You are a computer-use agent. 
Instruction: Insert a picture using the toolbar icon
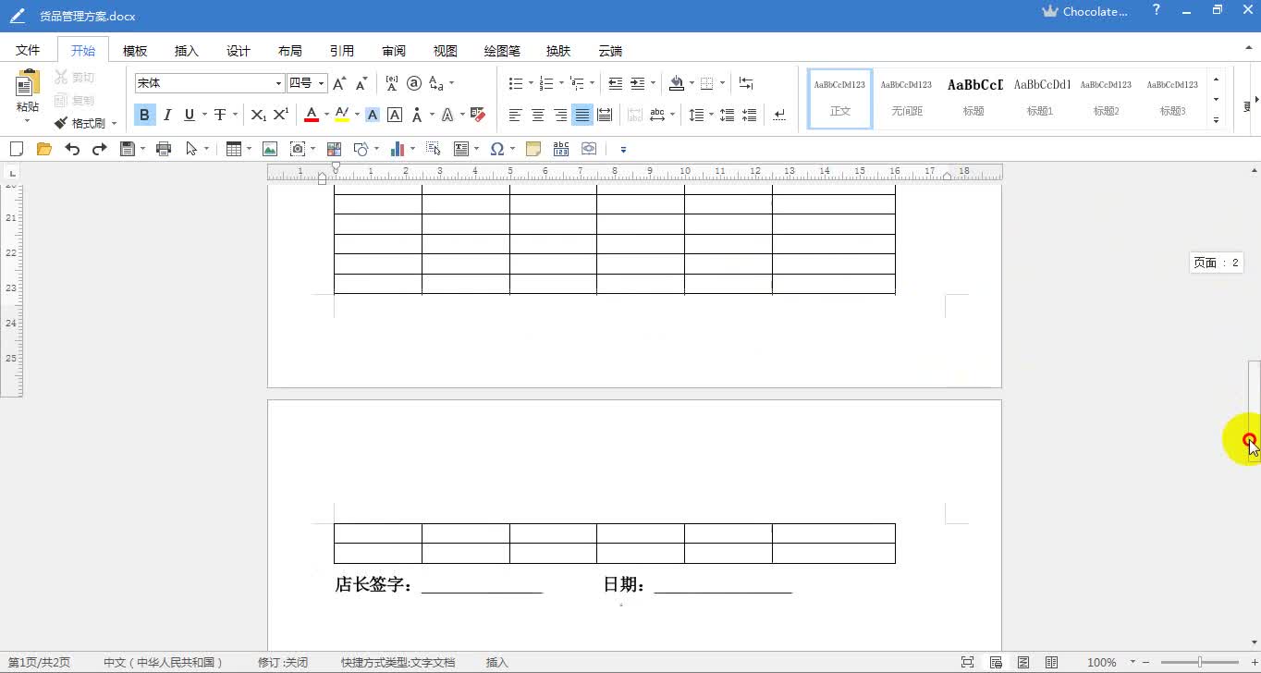pyautogui.click(x=268, y=148)
